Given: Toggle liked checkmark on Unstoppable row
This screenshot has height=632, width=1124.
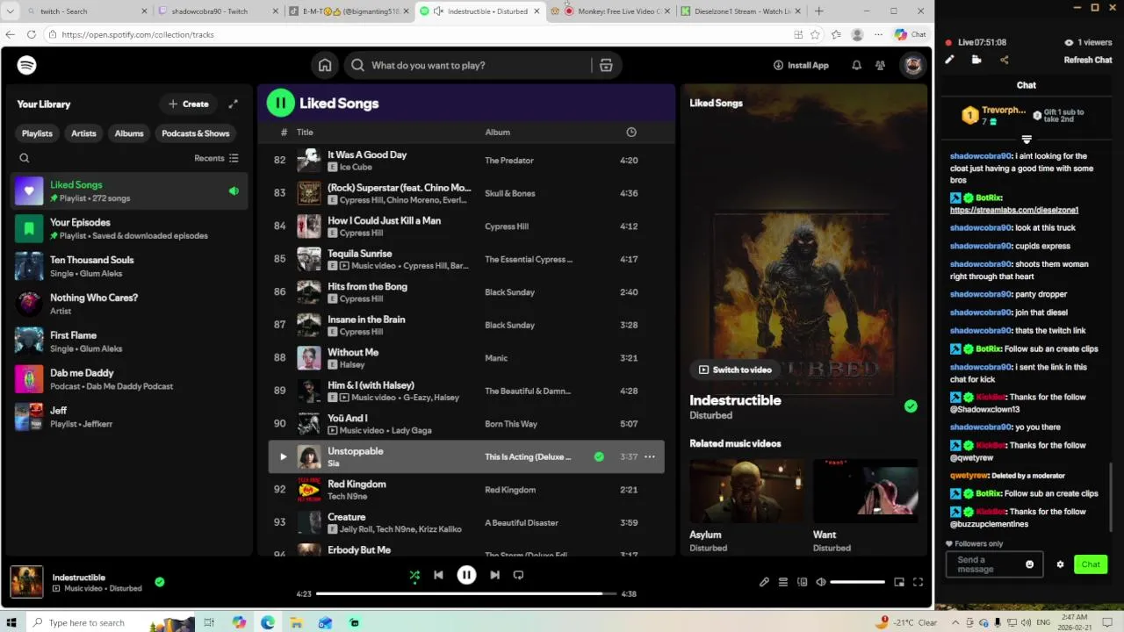Looking at the screenshot, I should coord(599,456).
